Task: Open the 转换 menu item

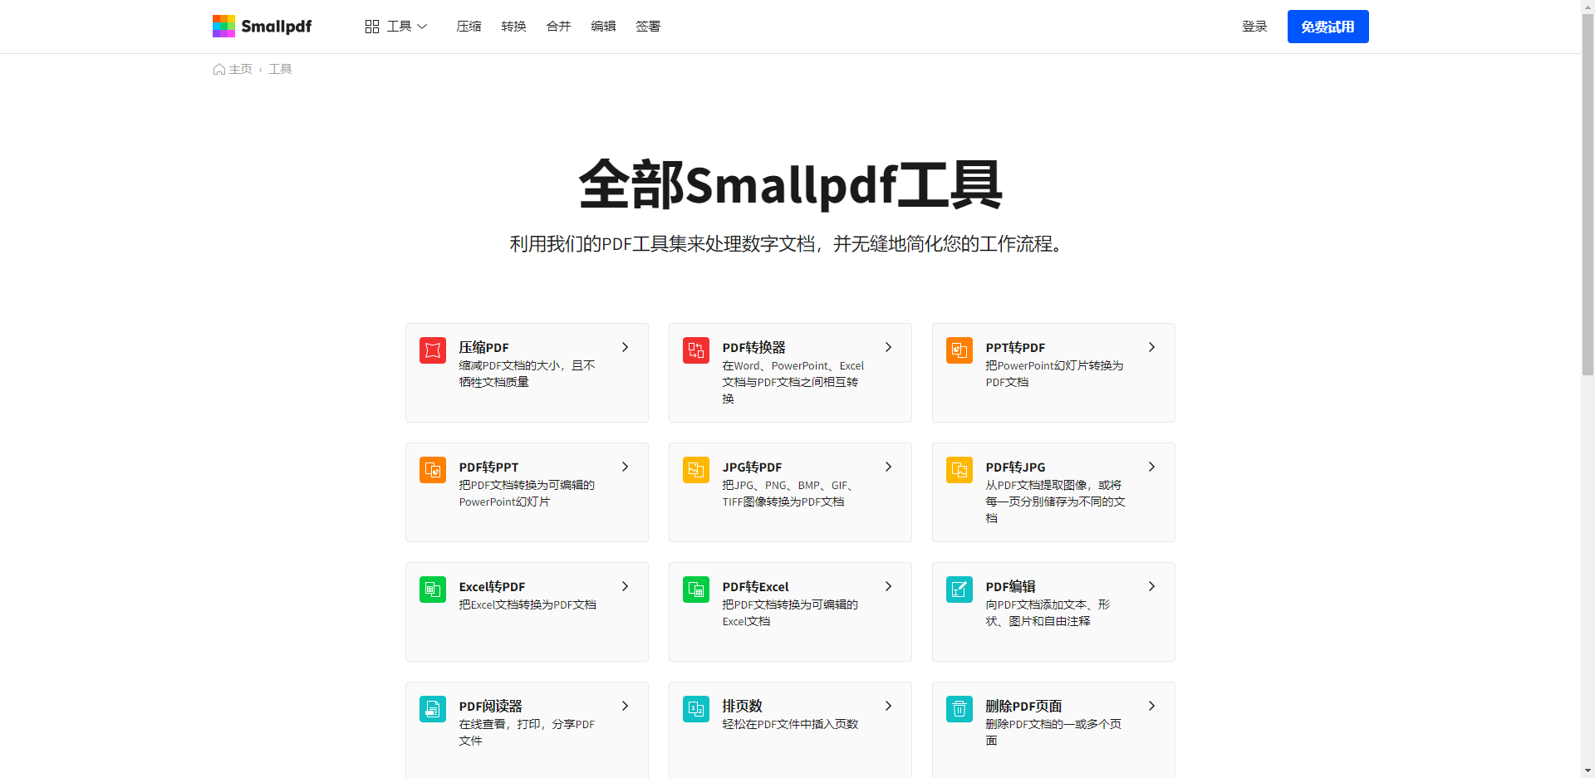Action: (513, 26)
